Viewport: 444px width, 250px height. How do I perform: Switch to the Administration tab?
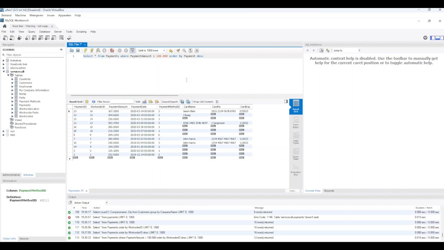pos(11,175)
